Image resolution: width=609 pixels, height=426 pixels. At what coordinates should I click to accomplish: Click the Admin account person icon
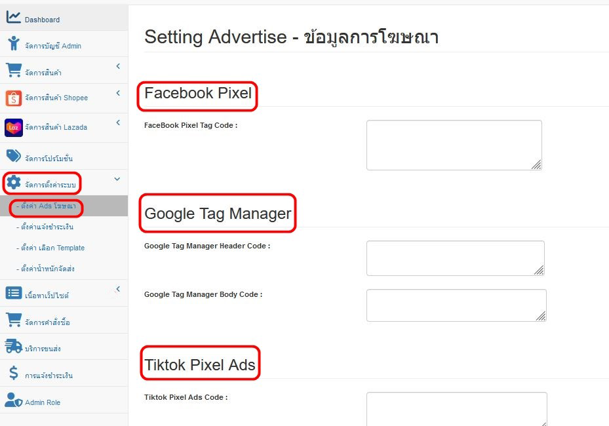(14, 44)
